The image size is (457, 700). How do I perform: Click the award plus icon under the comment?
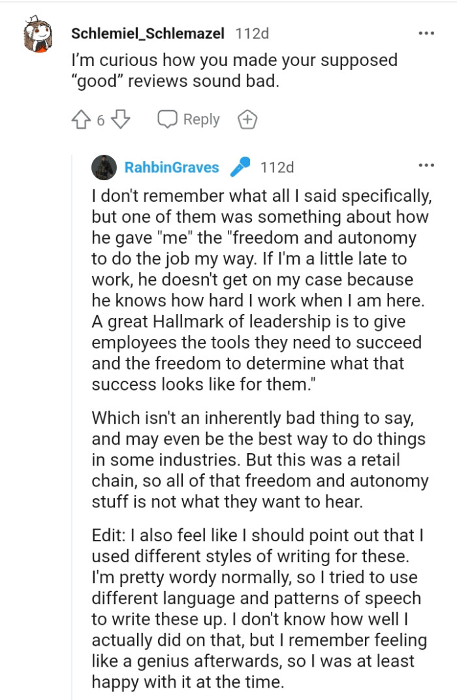point(249,119)
